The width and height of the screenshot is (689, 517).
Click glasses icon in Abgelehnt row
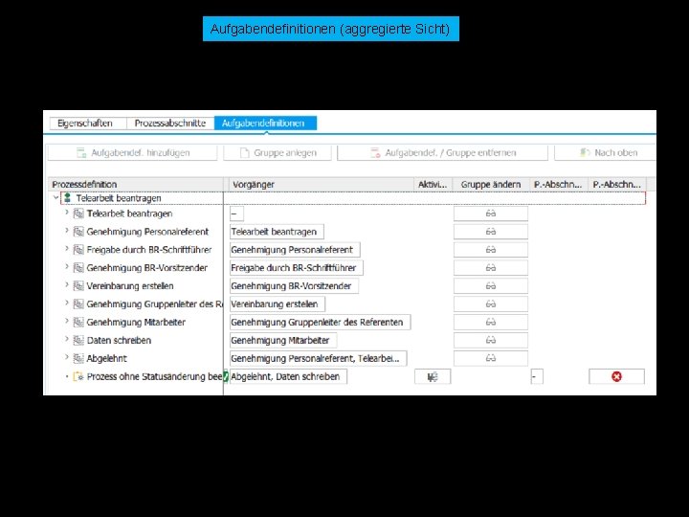pyautogui.click(x=491, y=358)
